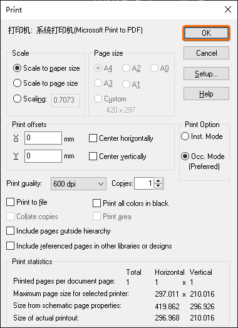Viewport: 238px width, 328px height.
Task: Click the Y print offset field
Action: pyautogui.click(x=43, y=156)
